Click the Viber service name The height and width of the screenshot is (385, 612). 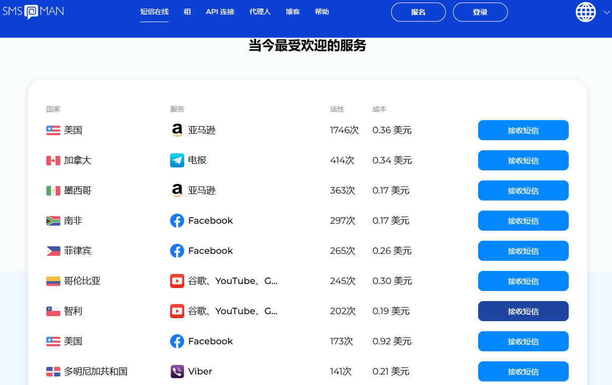[200, 371]
